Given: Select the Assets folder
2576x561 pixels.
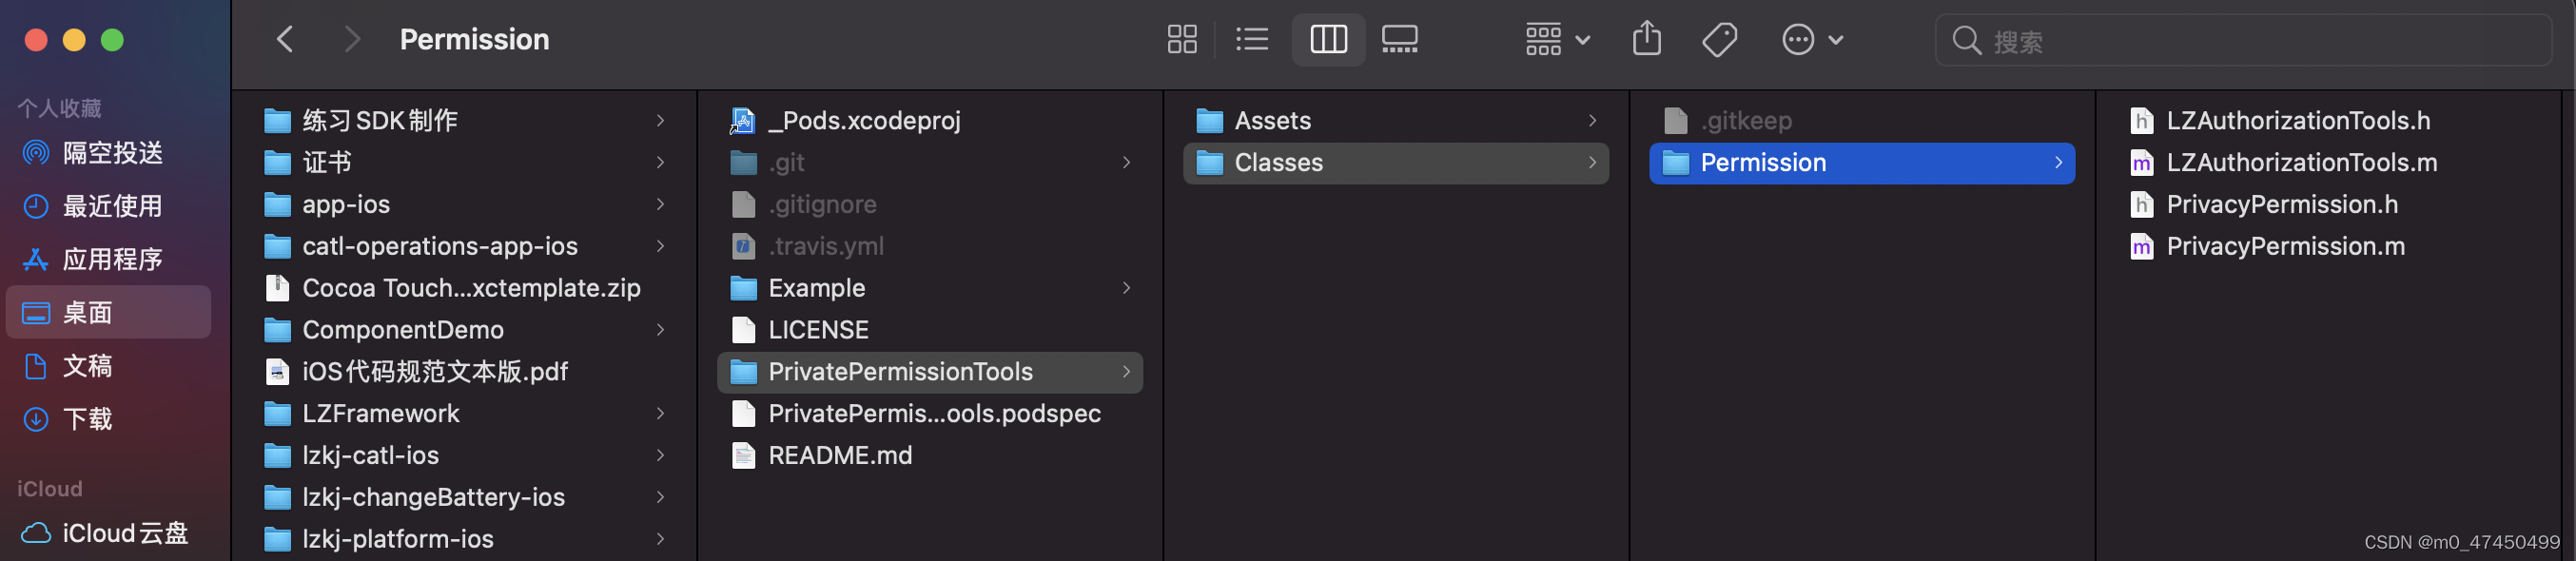Looking at the screenshot, I should click(1272, 121).
